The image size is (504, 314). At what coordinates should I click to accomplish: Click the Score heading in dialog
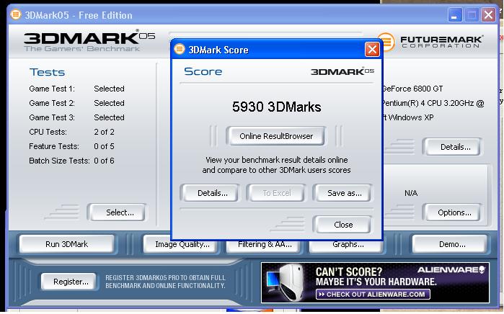click(x=203, y=71)
